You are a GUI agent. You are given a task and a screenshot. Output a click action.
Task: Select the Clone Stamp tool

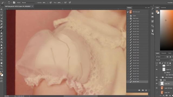[1, 33]
